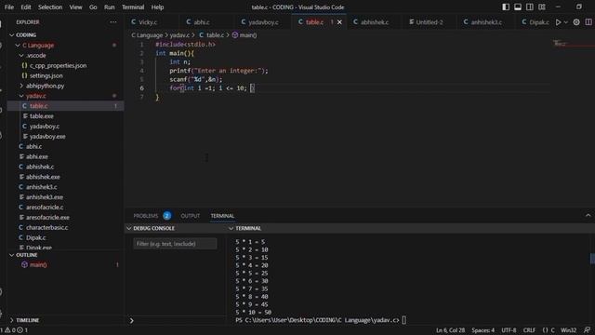The image size is (595, 335).
Task: Select abhi.exe in explorer
Action: coord(37,156)
